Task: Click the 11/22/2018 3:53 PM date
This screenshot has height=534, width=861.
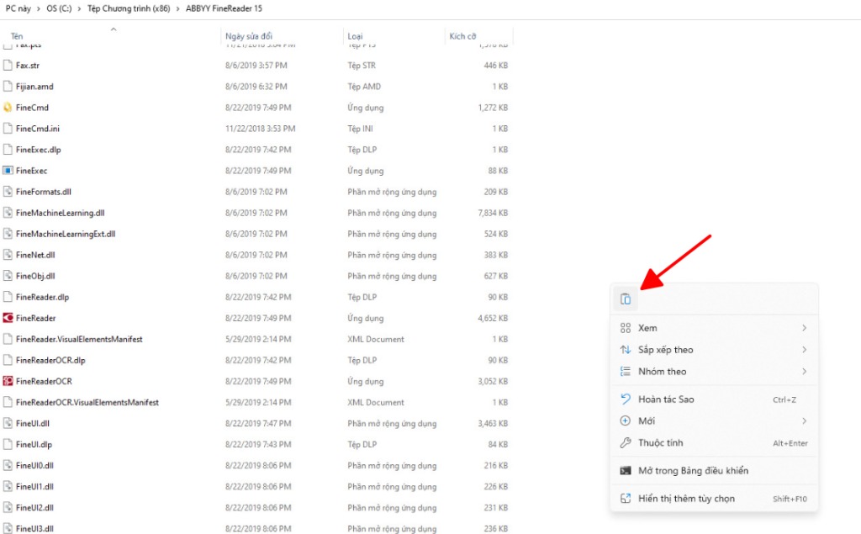Action: (261, 129)
